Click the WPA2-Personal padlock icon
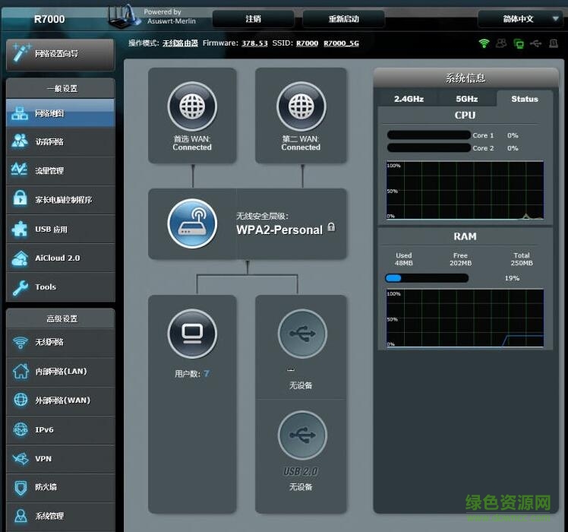The height and width of the screenshot is (532, 568). (x=331, y=227)
